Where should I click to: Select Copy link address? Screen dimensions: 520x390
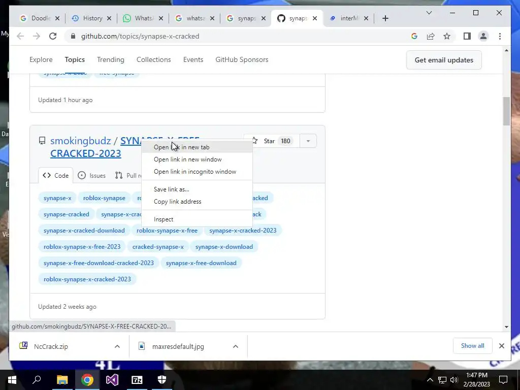[197, 202]
